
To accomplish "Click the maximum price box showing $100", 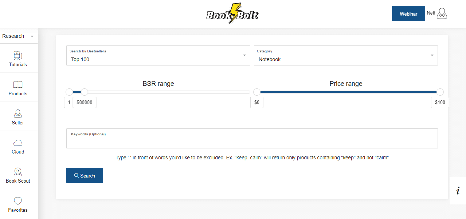I will click(440, 103).
